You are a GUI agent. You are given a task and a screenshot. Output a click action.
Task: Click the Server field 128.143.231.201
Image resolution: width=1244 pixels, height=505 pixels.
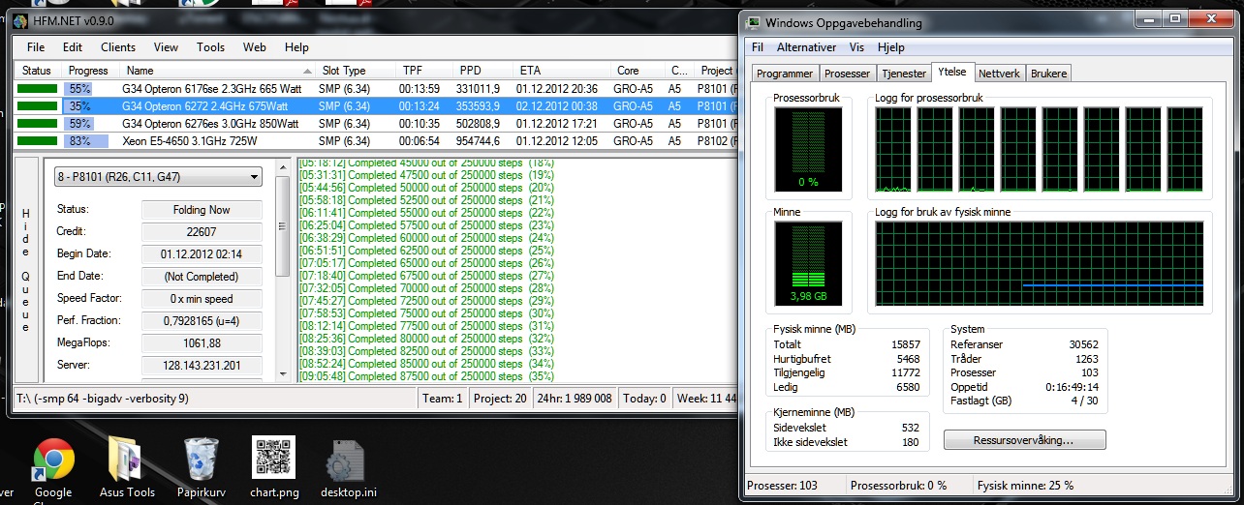202,366
